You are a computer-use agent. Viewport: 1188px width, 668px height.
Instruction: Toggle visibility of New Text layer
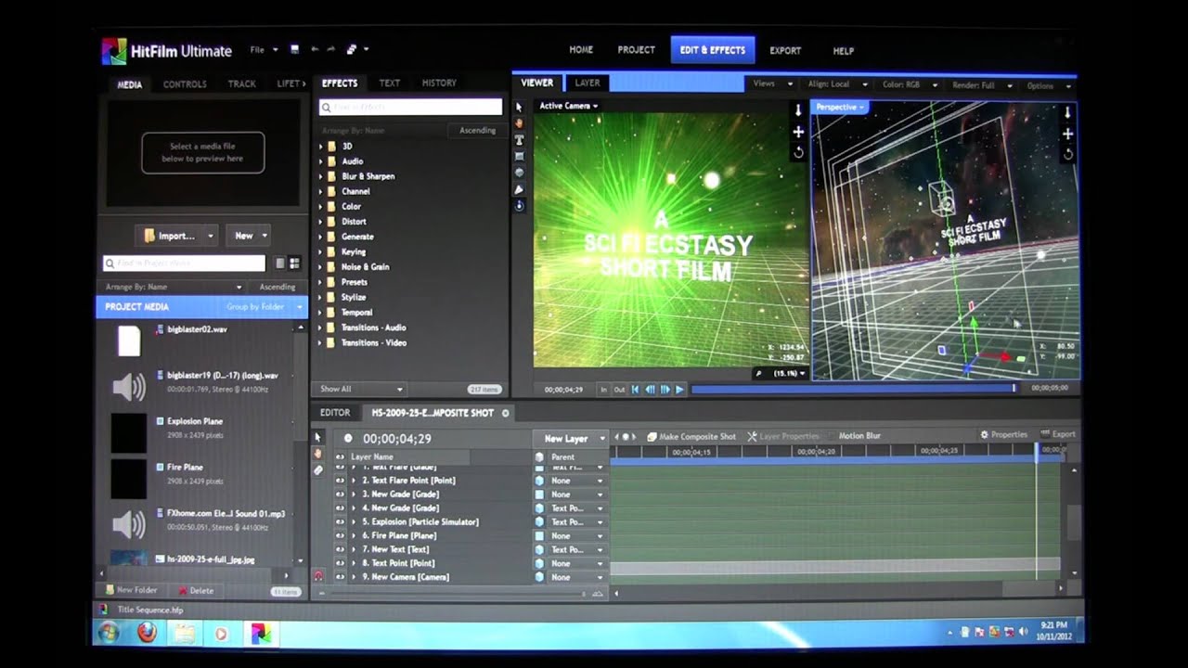coord(340,549)
